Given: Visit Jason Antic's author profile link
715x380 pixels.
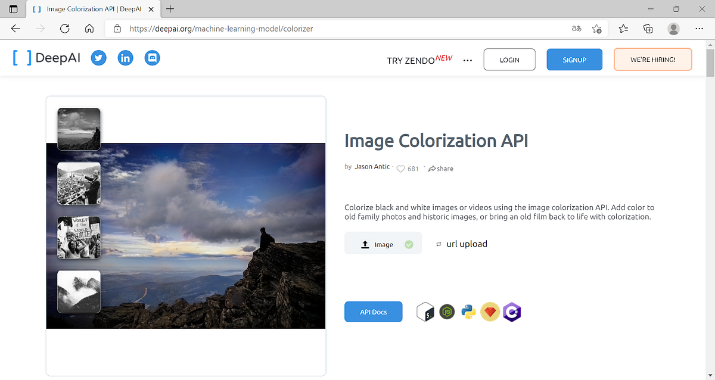Looking at the screenshot, I should click(372, 167).
